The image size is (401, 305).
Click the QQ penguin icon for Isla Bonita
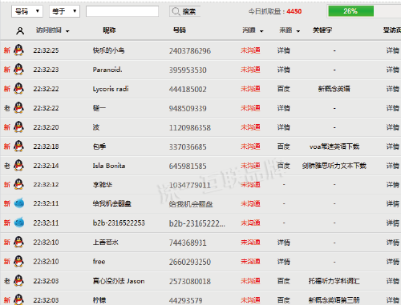point(18,165)
